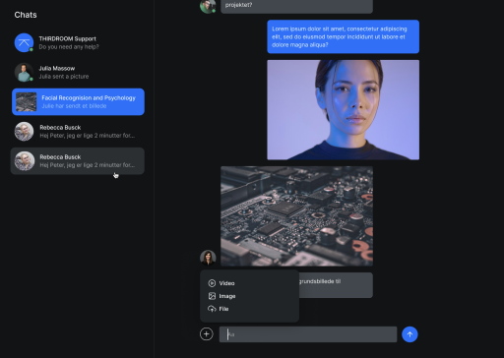The image size is (504, 358).
Task: Click the message text input field
Action: tap(308, 334)
